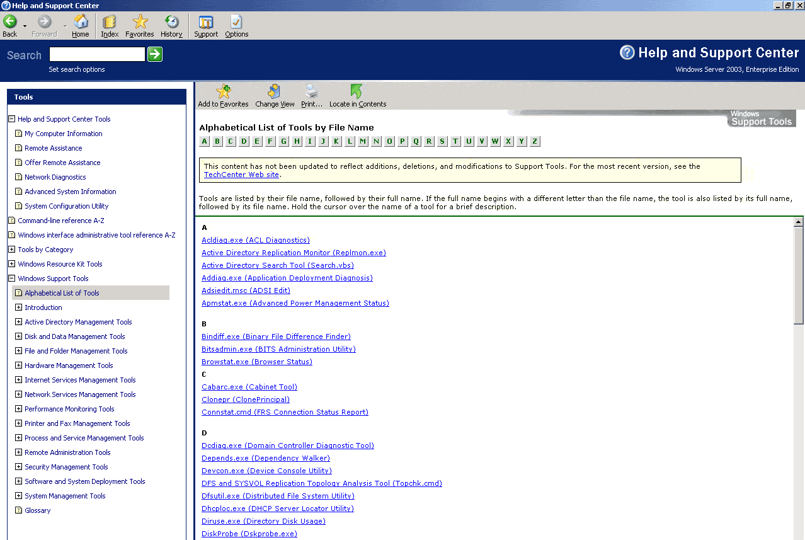Expand Hardware Management Tools node
The image size is (805, 540).
[18, 365]
